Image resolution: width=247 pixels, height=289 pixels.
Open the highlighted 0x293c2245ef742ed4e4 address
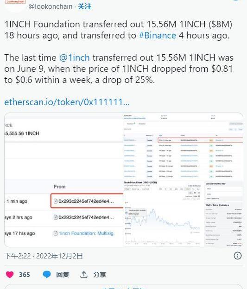(86, 201)
